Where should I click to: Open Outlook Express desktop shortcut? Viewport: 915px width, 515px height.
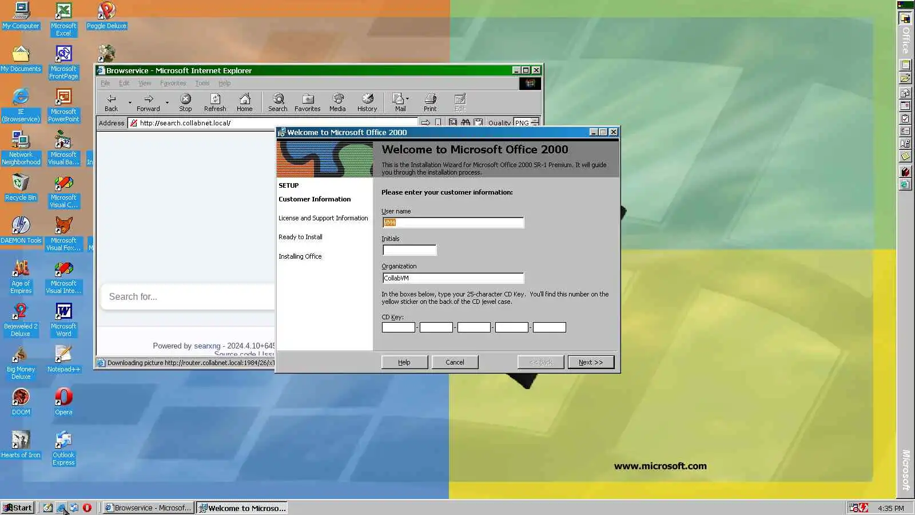[63, 449]
